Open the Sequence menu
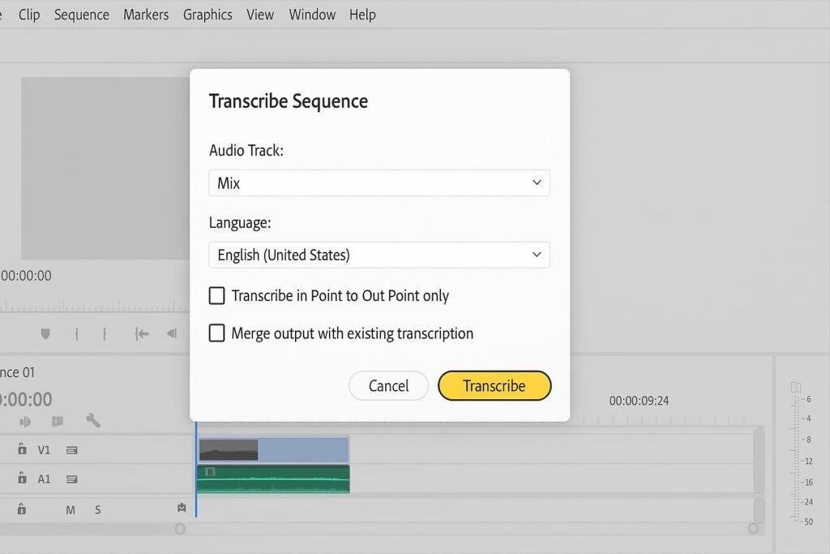 (x=81, y=15)
